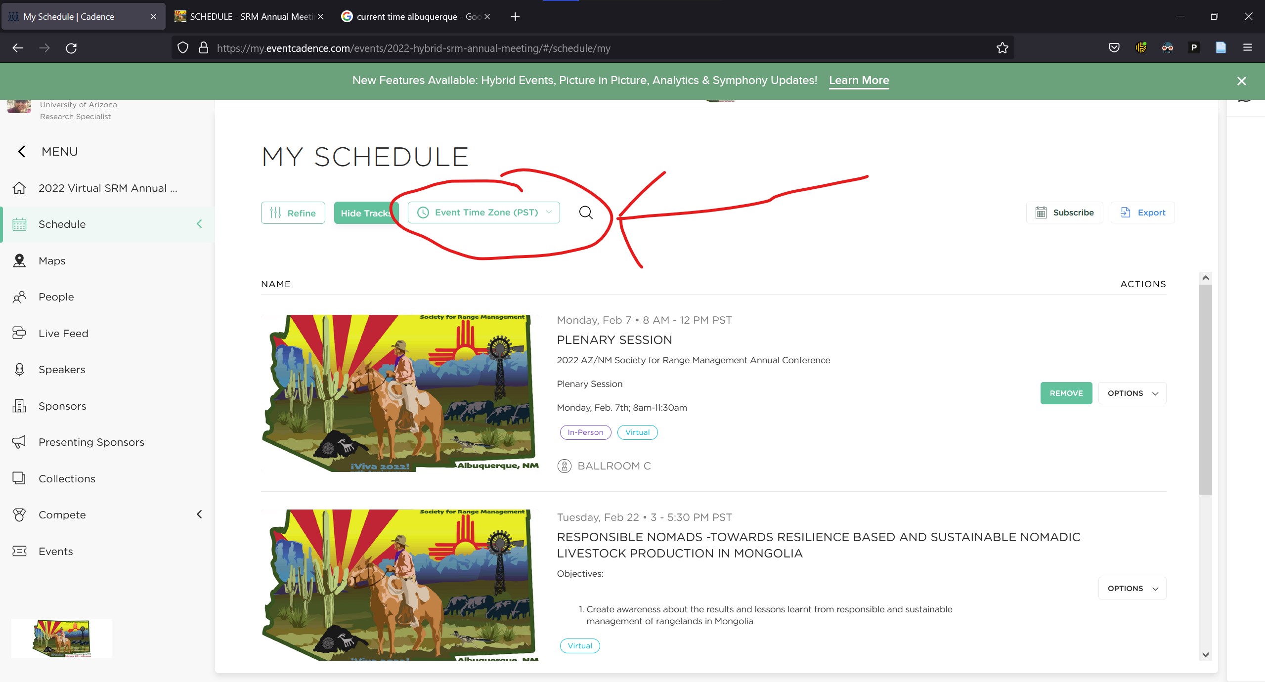Click the home icon for 2022 Virtual SRM
The height and width of the screenshot is (682, 1265).
point(19,188)
